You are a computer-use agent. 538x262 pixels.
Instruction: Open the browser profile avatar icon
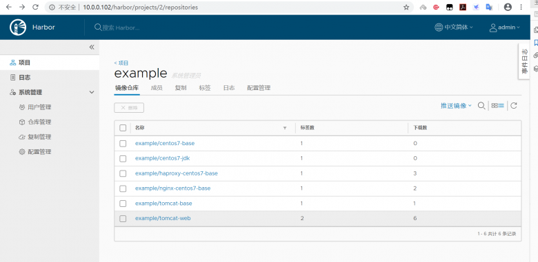(508, 7)
